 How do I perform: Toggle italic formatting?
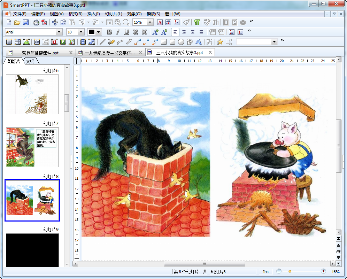tap(118, 32)
